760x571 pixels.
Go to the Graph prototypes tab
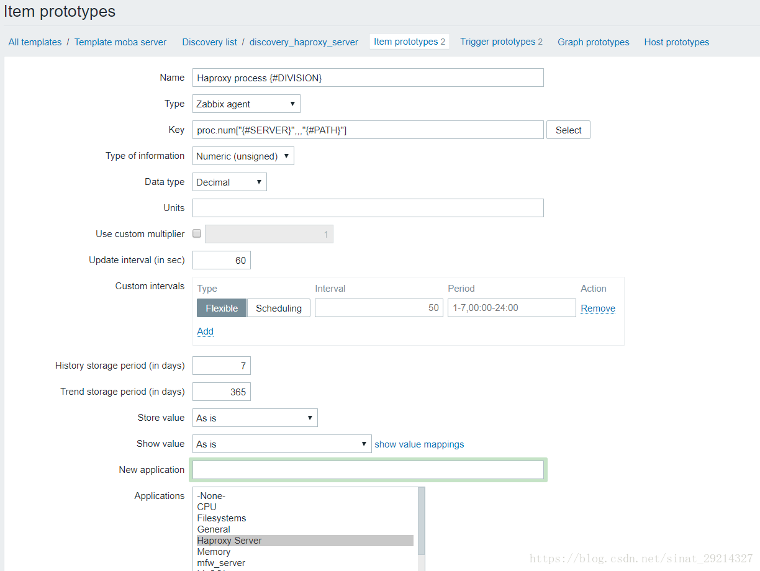pos(593,42)
